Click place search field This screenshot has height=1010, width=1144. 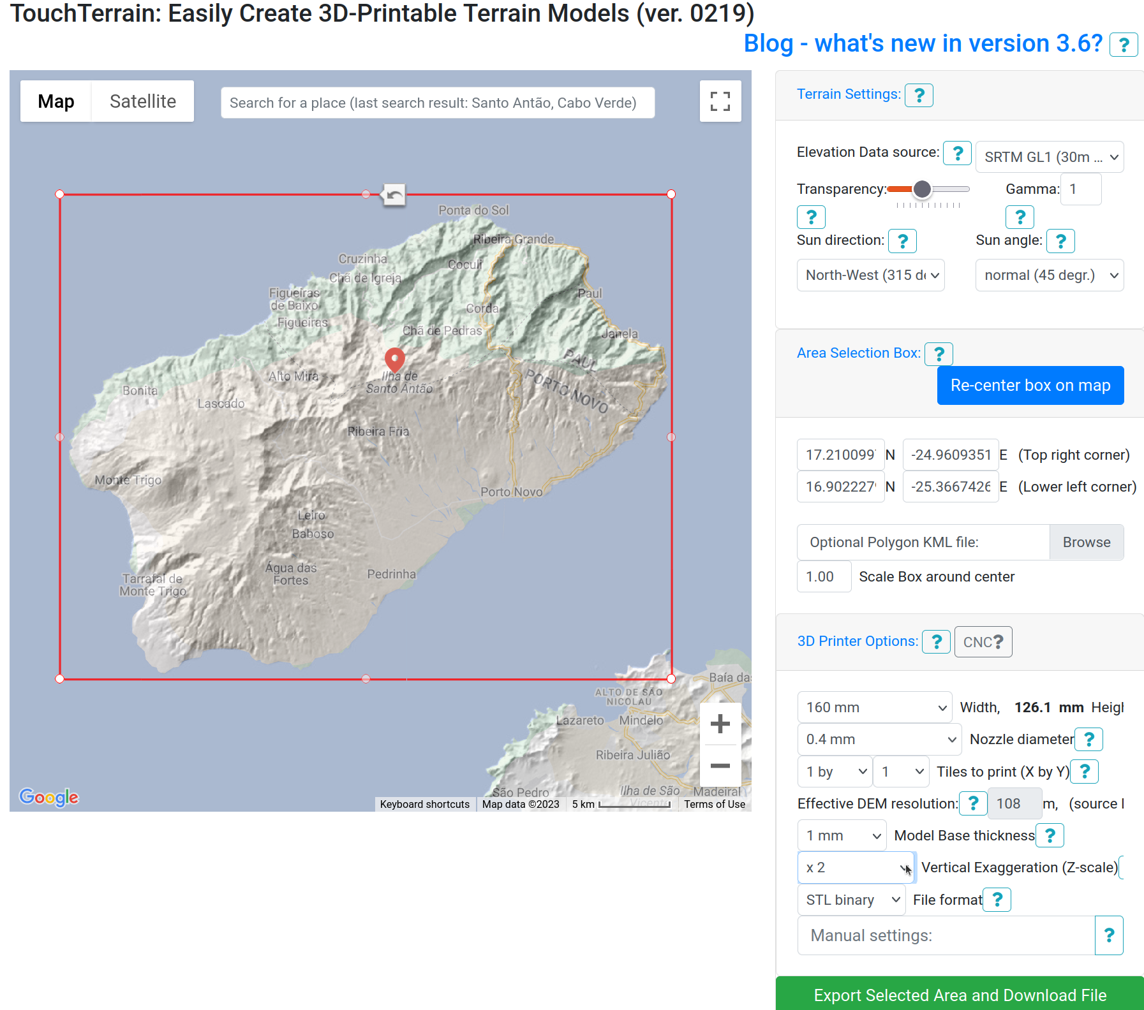pos(438,103)
